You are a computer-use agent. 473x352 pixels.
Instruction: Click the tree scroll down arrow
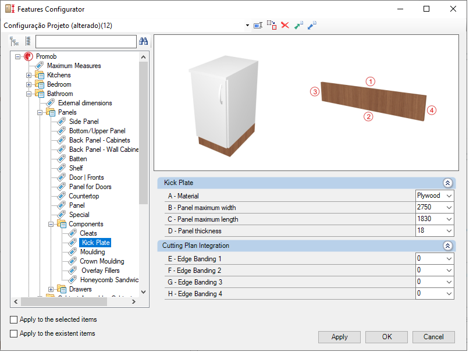click(143, 292)
